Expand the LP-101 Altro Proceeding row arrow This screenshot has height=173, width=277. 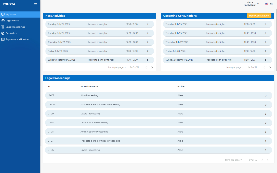(x=266, y=96)
